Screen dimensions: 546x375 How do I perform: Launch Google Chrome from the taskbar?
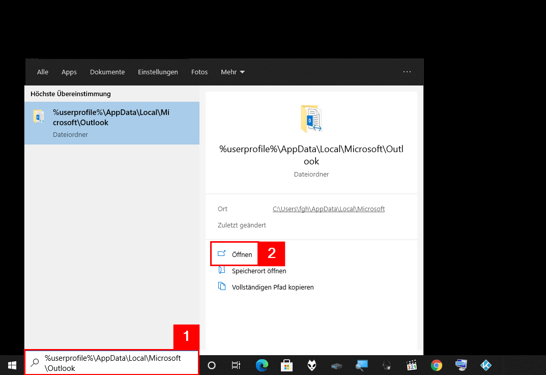pos(436,365)
